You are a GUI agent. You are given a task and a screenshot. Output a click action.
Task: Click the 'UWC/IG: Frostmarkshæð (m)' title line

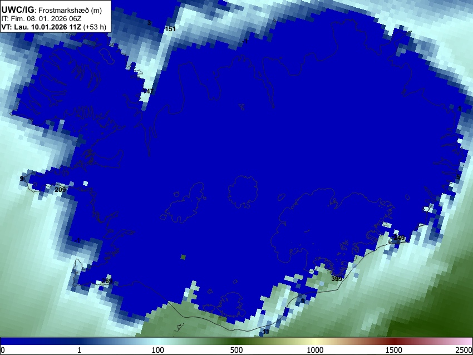pyautogui.click(x=52, y=10)
